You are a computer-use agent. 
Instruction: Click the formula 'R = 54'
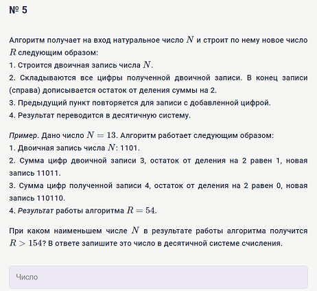(x=141, y=210)
